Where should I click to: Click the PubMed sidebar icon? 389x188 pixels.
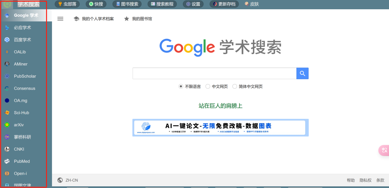click(x=7, y=161)
